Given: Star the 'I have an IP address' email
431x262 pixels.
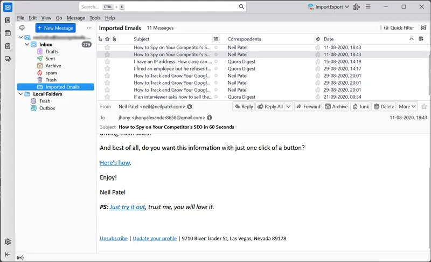Looking at the screenshot, I should 107,61.
